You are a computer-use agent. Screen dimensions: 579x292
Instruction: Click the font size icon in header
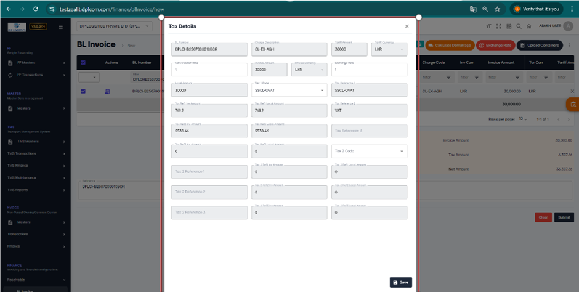click(x=488, y=26)
